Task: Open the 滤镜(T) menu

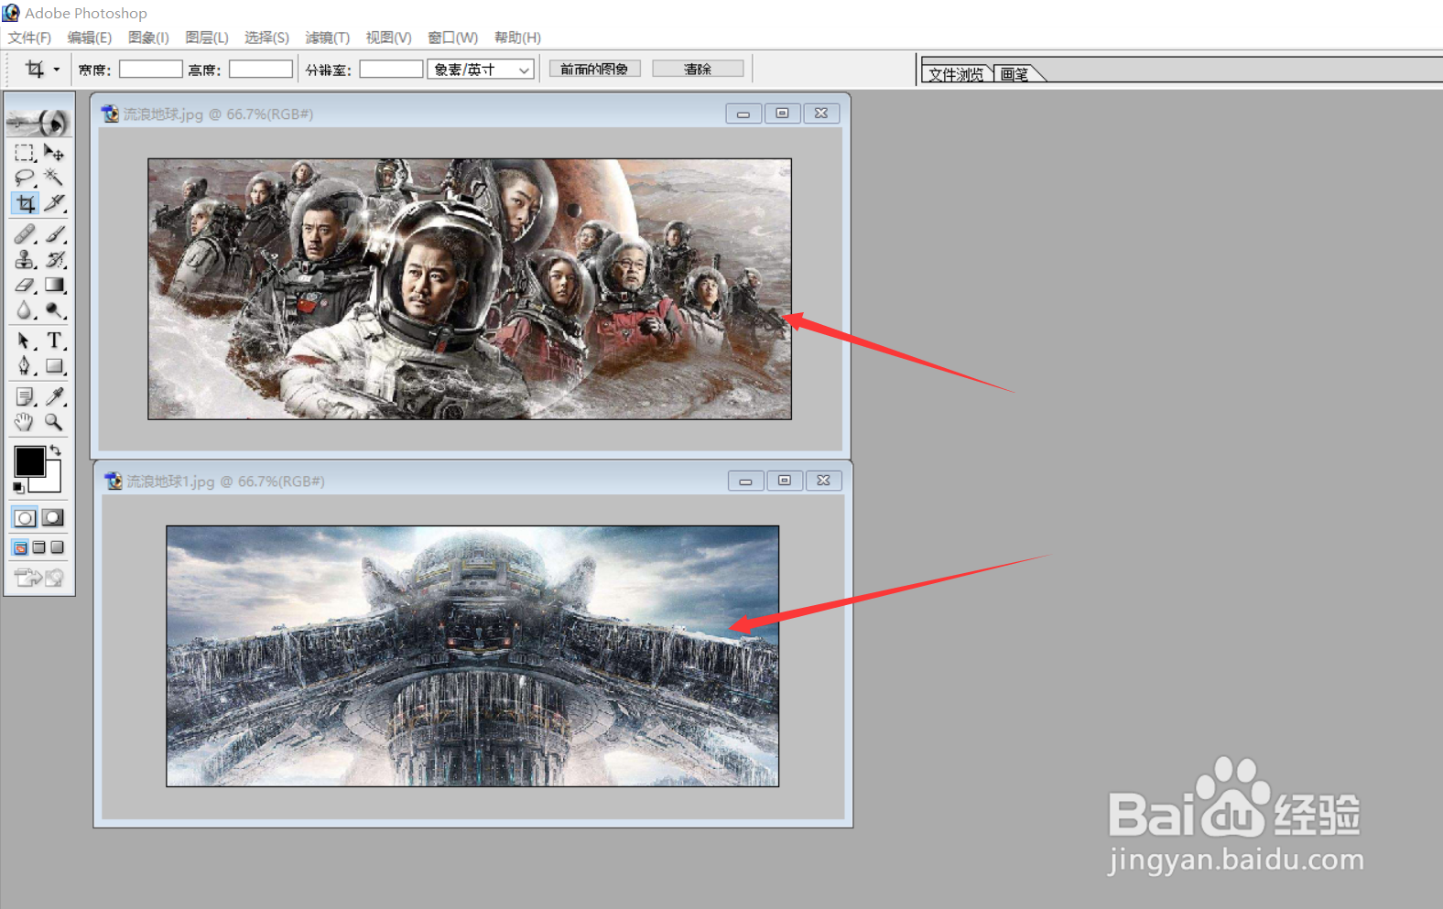Action: (327, 38)
